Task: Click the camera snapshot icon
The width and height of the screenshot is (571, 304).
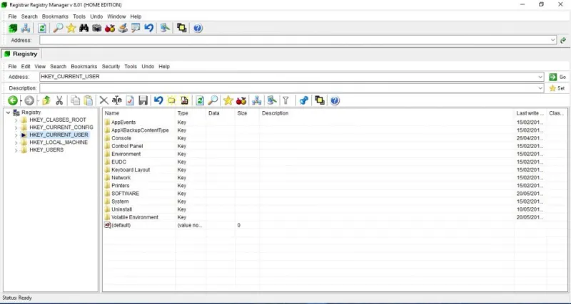Action: (96, 28)
